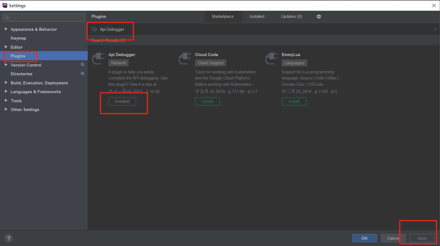The image size is (440, 246).
Task: Click Api Debugger 10.3K downloads count
Action: (x=153, y=92)
